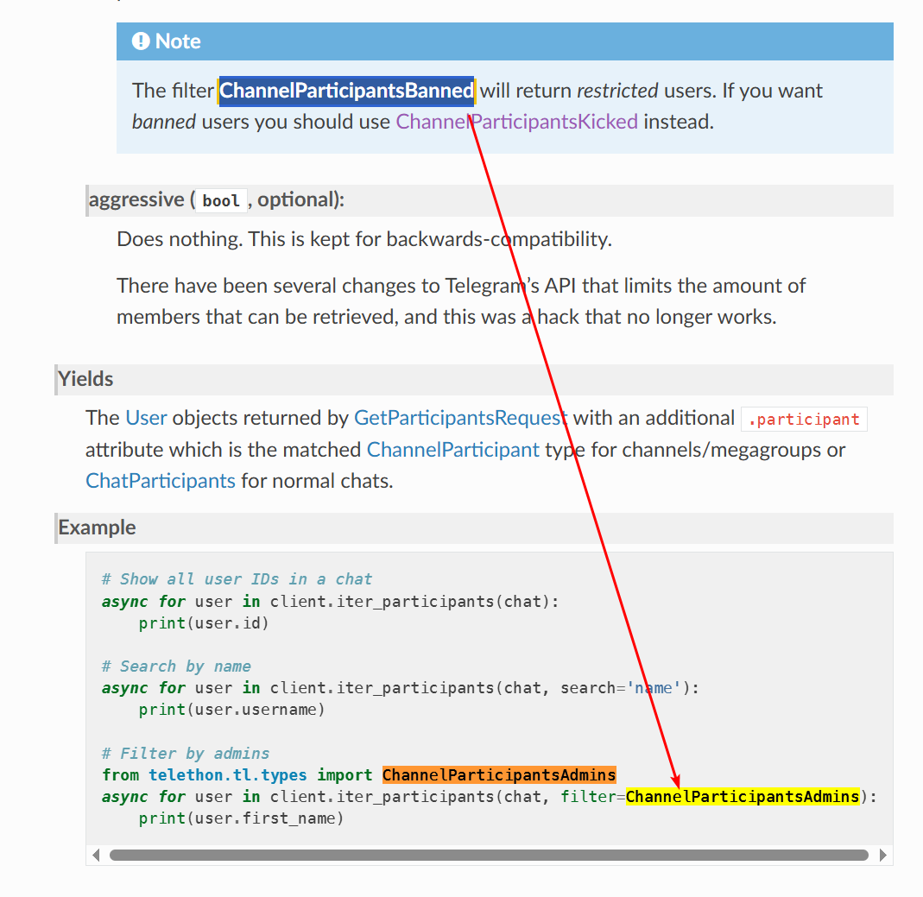
Task: Click the bool type label beside aggressive
Action: coord(221,201)
